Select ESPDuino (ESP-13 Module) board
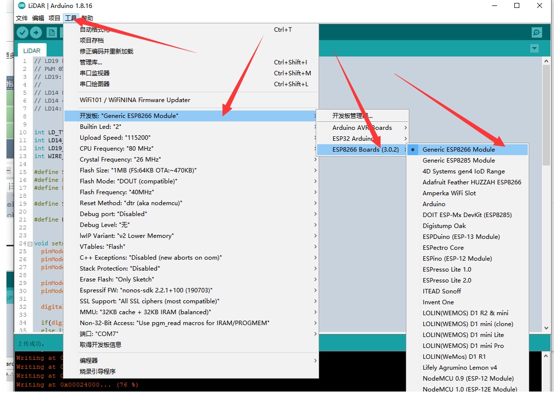Viewport: 554px width, 394px height. tap(467, 237)
